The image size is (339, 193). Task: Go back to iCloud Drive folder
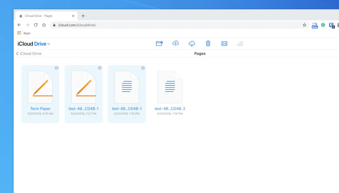tap(29, 53)
